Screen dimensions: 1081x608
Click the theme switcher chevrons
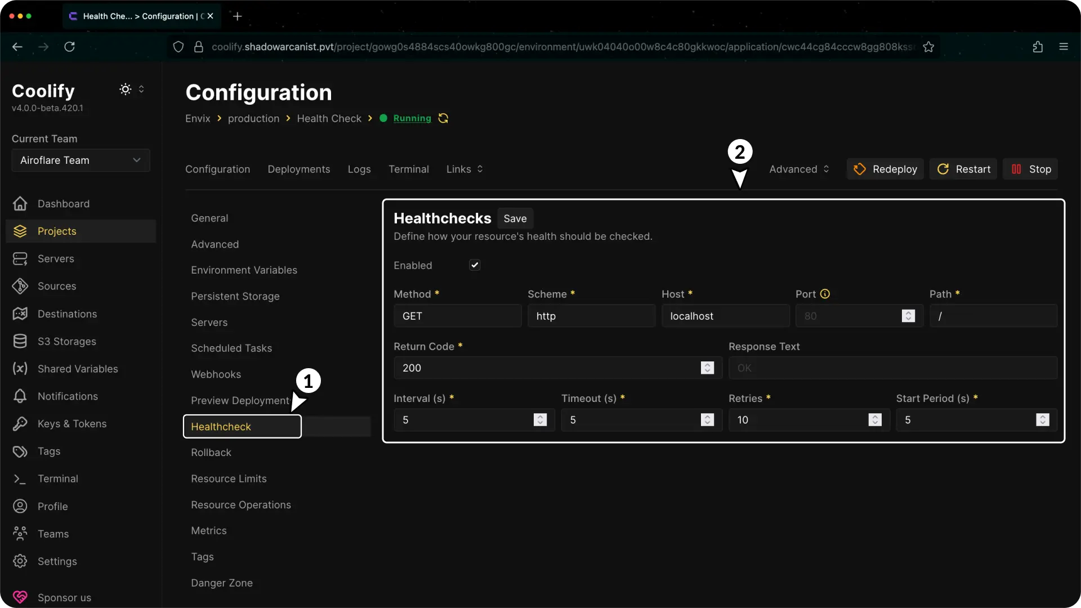point(141,89)
